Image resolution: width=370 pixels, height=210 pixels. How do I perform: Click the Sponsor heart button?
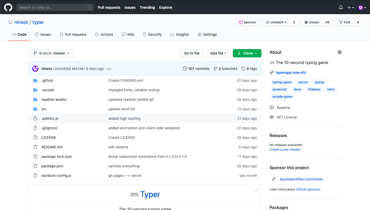(248, 22)
